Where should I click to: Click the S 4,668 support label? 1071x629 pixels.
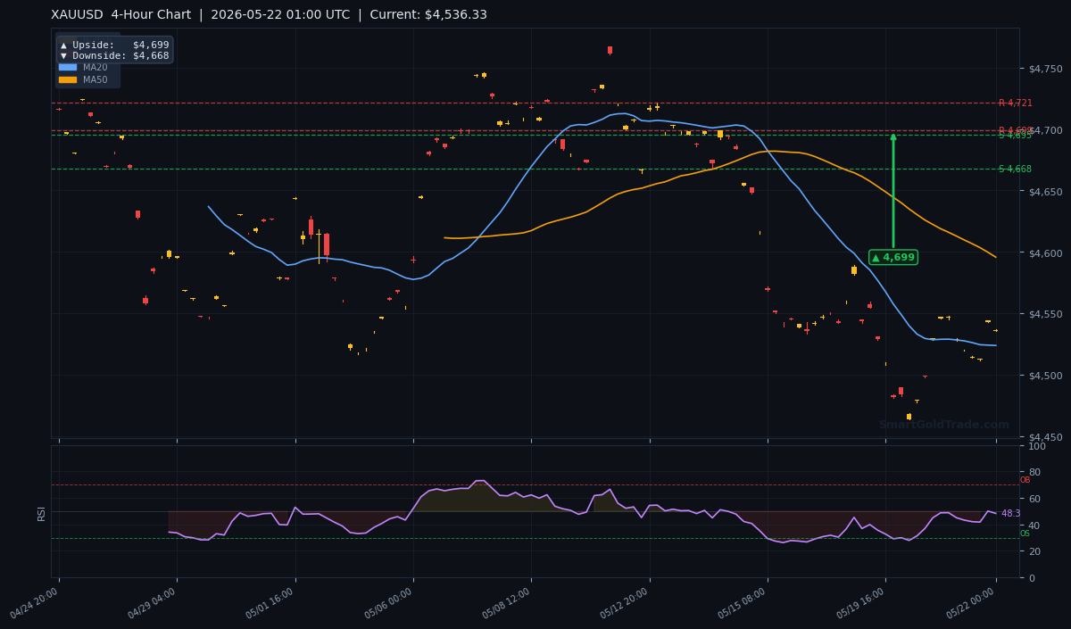coord(1015,169)
